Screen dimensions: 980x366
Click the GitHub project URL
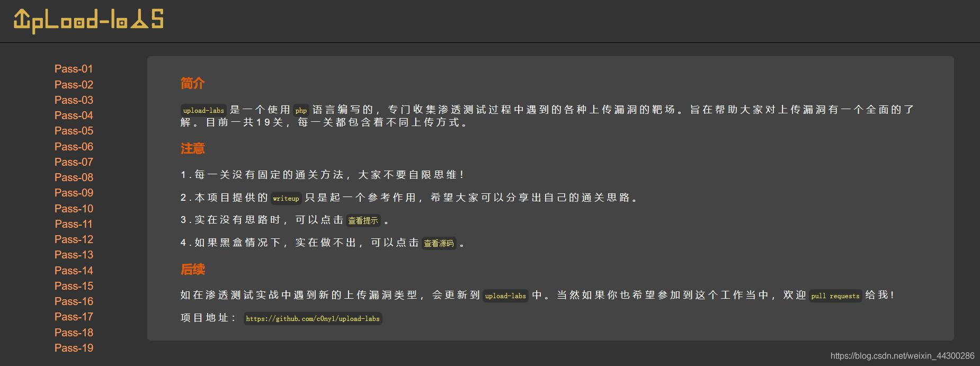point(313,319)
